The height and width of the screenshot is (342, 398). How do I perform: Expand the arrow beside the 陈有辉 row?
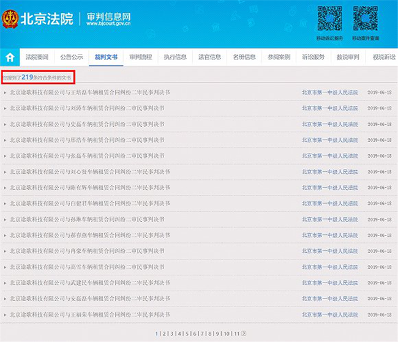(5, 188)
